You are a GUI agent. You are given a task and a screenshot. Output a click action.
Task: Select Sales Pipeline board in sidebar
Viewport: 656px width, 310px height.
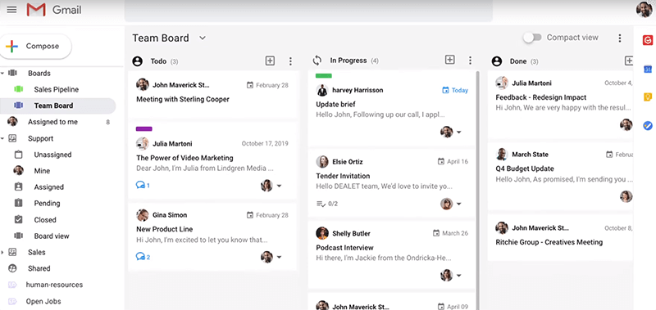click(56, 89)
